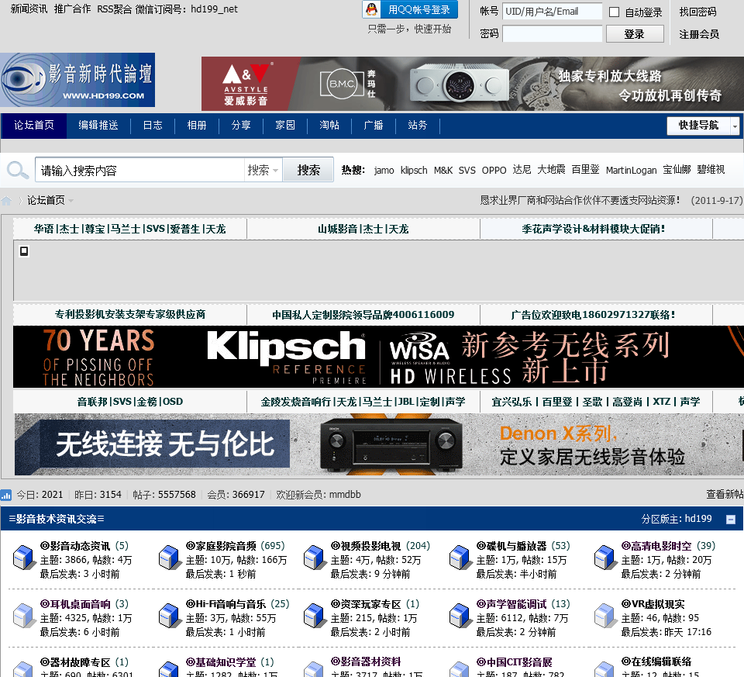Open the 广播 nav tab
Screen dimensions: 744x677
pyautogui.click(x=374, y=126)
